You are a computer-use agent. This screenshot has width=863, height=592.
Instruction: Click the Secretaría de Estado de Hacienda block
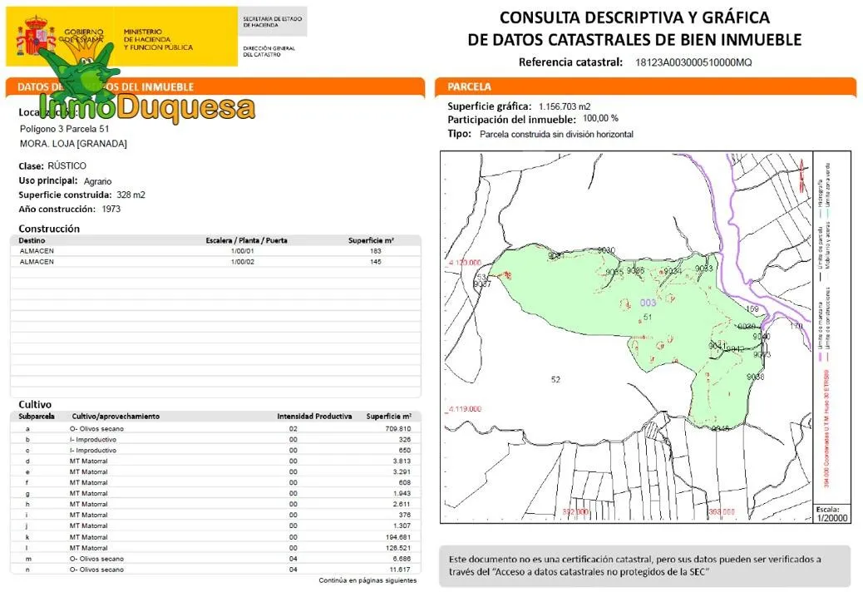272,22
